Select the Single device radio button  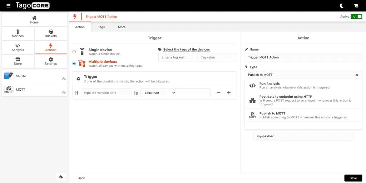74,52
